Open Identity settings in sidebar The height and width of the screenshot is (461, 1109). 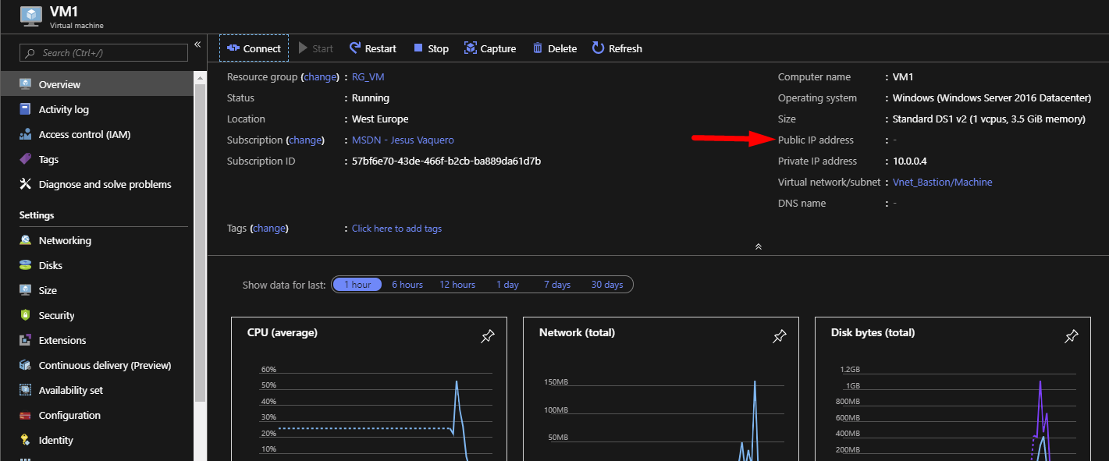[x=54, y=440]
